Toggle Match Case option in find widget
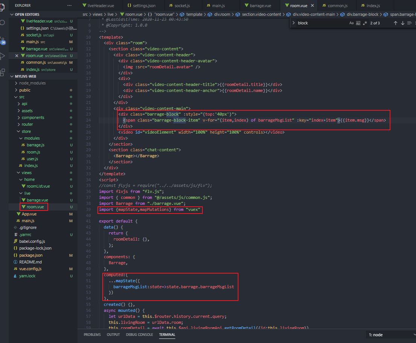Screen dimensions: 416x343 coord(351,23)
